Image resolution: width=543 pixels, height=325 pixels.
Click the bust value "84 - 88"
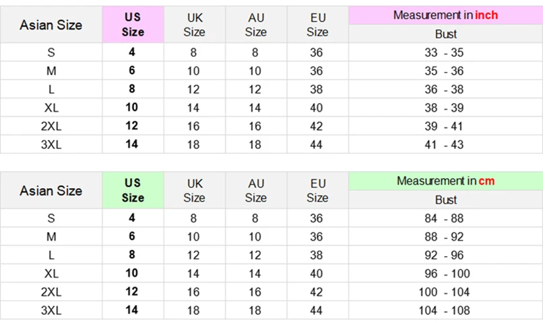click(x=445, y=218)
